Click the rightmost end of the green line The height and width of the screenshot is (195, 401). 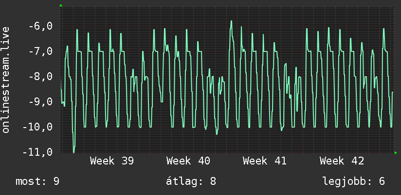pos(392,92)
